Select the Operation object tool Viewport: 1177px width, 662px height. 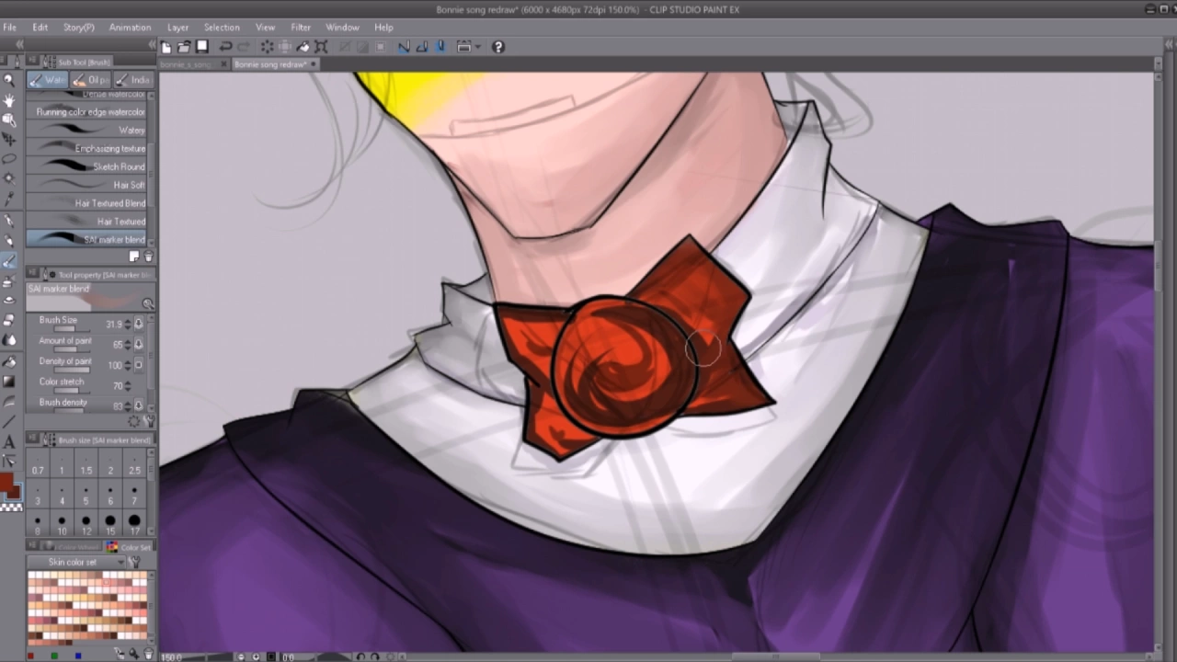coord(9,120)
